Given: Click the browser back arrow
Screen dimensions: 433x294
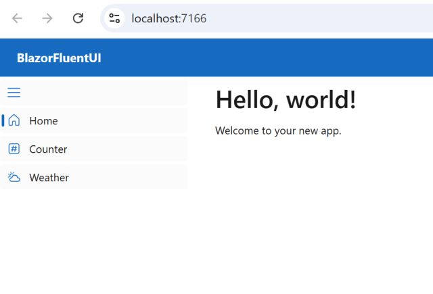Looking at the screenshot, I should point(17,18).
